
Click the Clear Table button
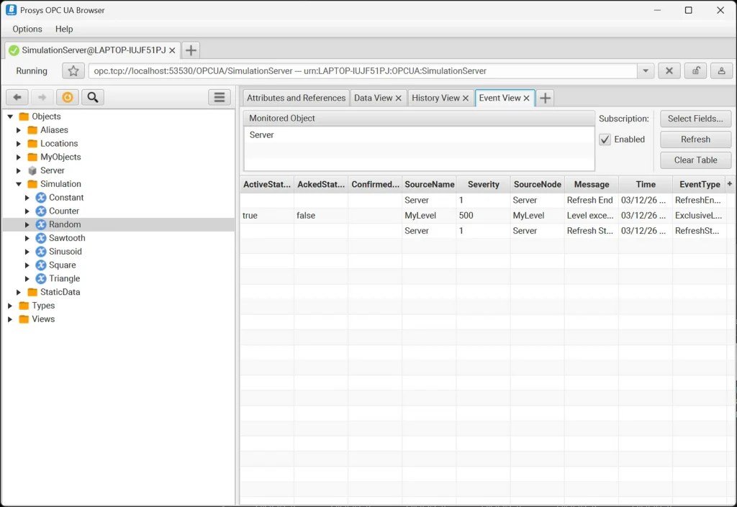pos(695,160)
